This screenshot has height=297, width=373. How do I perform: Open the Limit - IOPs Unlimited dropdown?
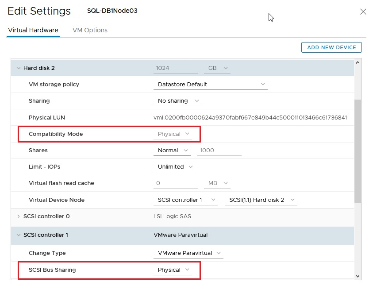click(175, 167)
